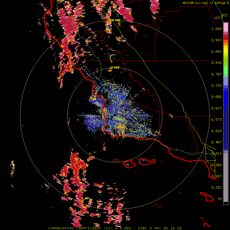Click the 0.840 scale value

[216, 63]
